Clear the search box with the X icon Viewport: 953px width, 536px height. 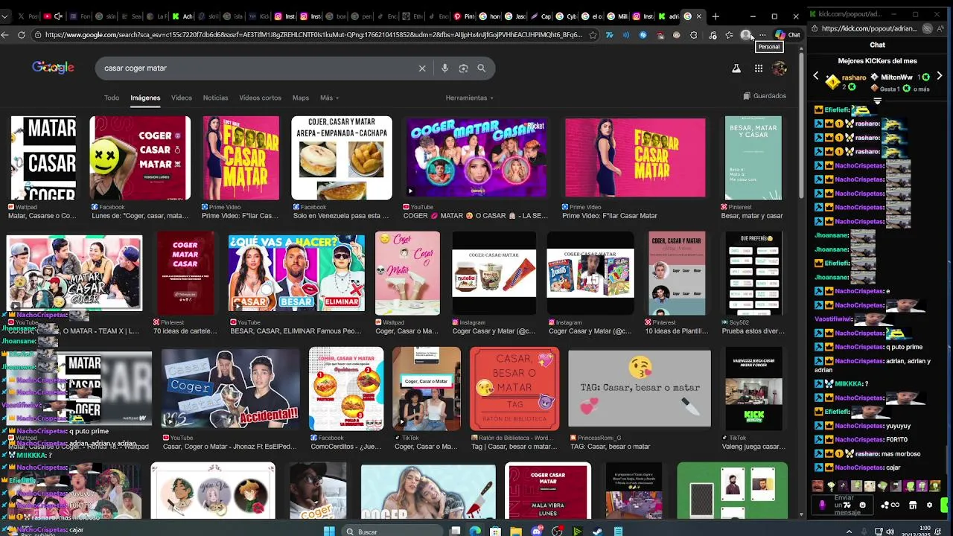point(422,68)
